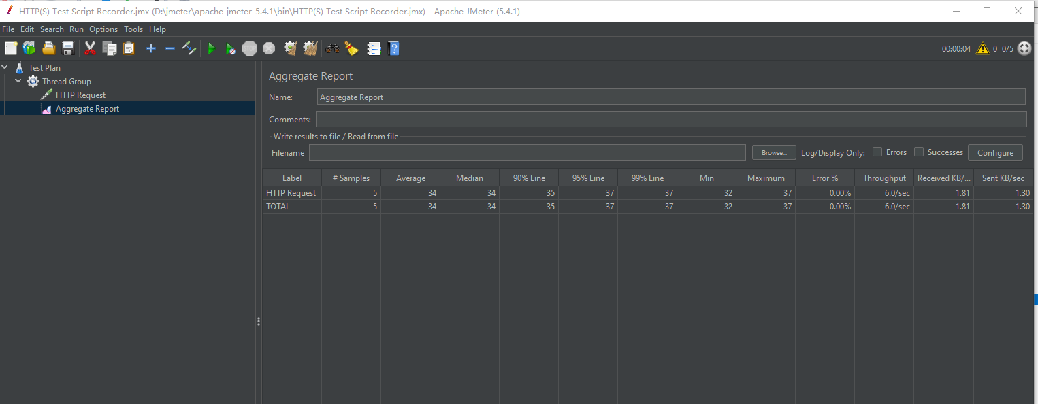1038x404 pixels.
Task: Click the Clear All icon with double gear broom
Action: pos(310,48)
